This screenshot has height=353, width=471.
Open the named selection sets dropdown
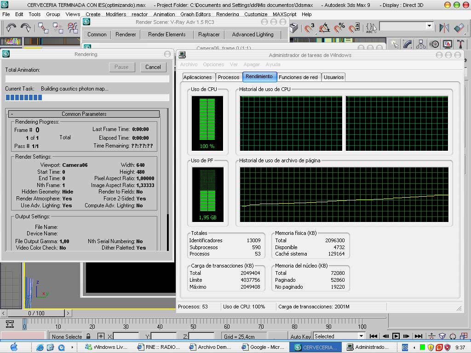pyautogui.click(x=429, y=26)
